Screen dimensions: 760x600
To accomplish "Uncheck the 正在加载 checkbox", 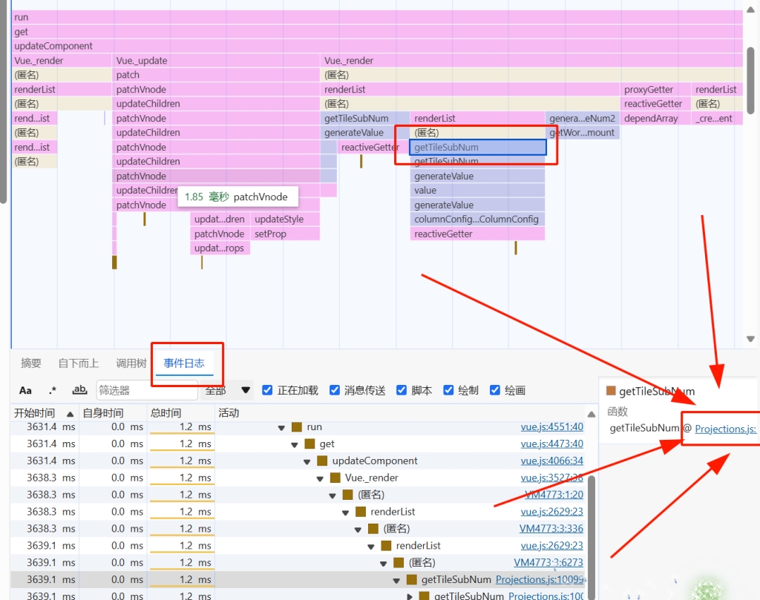I will (268, 390).
